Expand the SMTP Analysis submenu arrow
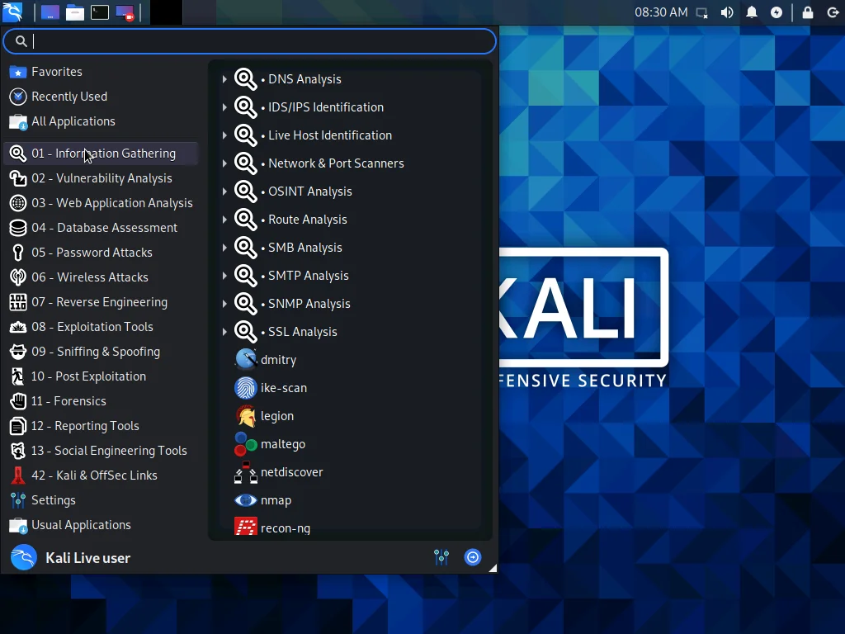 coord(224,276)
